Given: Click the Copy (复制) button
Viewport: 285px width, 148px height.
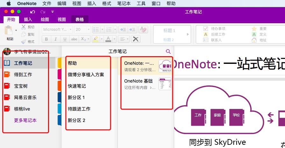Looking at the screenshot, I should (x=28, y=34).
